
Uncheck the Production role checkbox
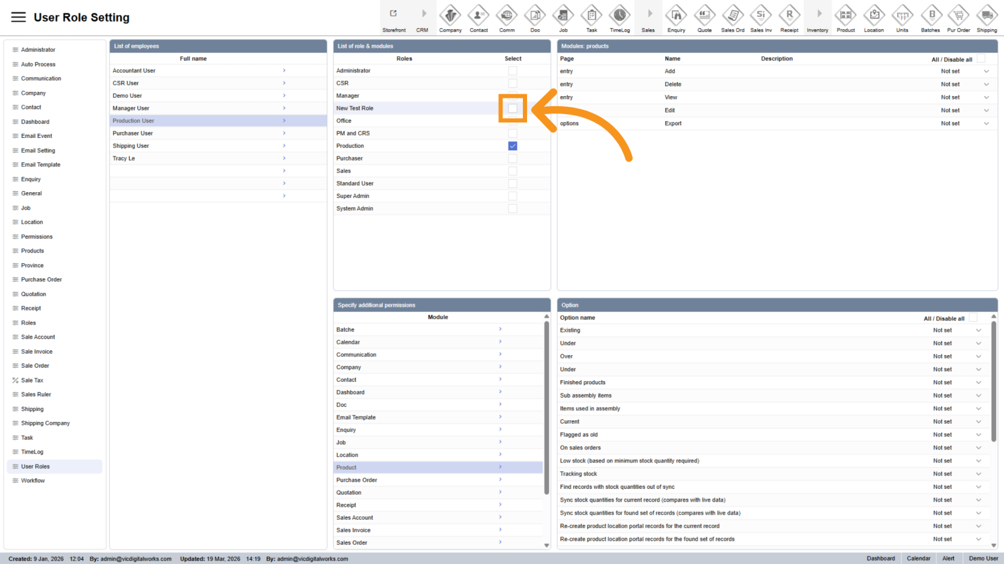point(513,146)
